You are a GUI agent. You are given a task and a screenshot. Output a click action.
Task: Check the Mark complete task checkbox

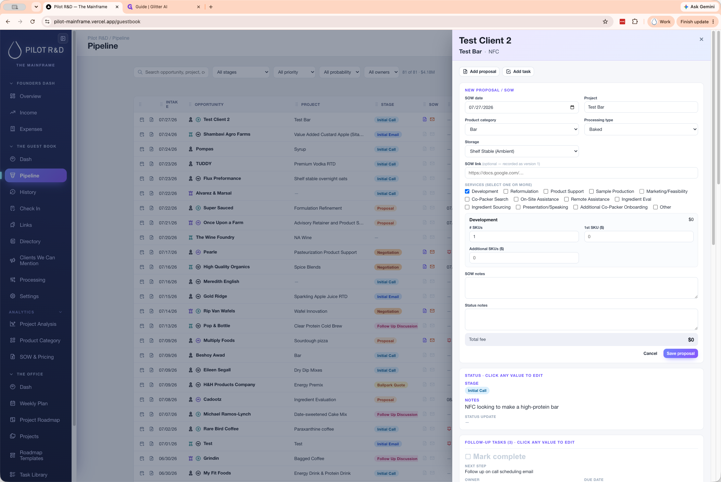tap(468, 457)
